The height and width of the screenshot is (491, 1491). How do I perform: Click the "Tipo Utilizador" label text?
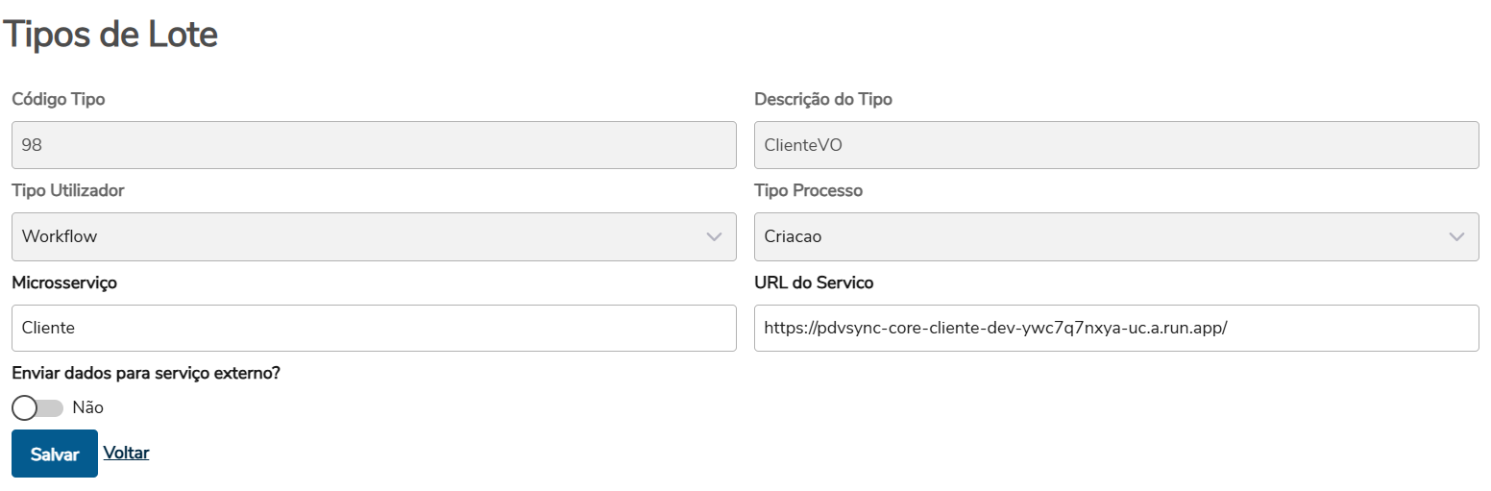(x=68, y=190)
